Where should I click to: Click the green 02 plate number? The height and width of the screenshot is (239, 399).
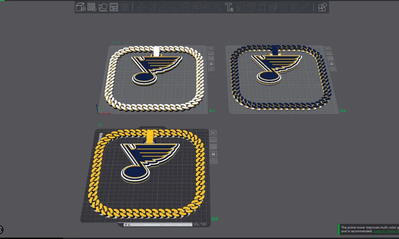[343, 111]
